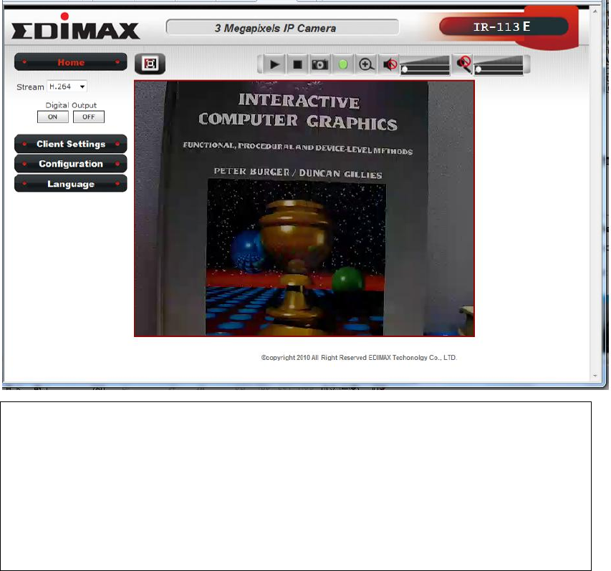Toggle the muted microphone icon

463,64
